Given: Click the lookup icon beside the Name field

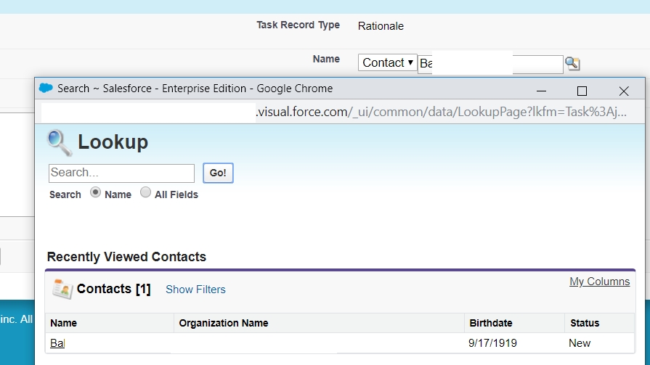Looking at the screenshot, I should [572, 64].
